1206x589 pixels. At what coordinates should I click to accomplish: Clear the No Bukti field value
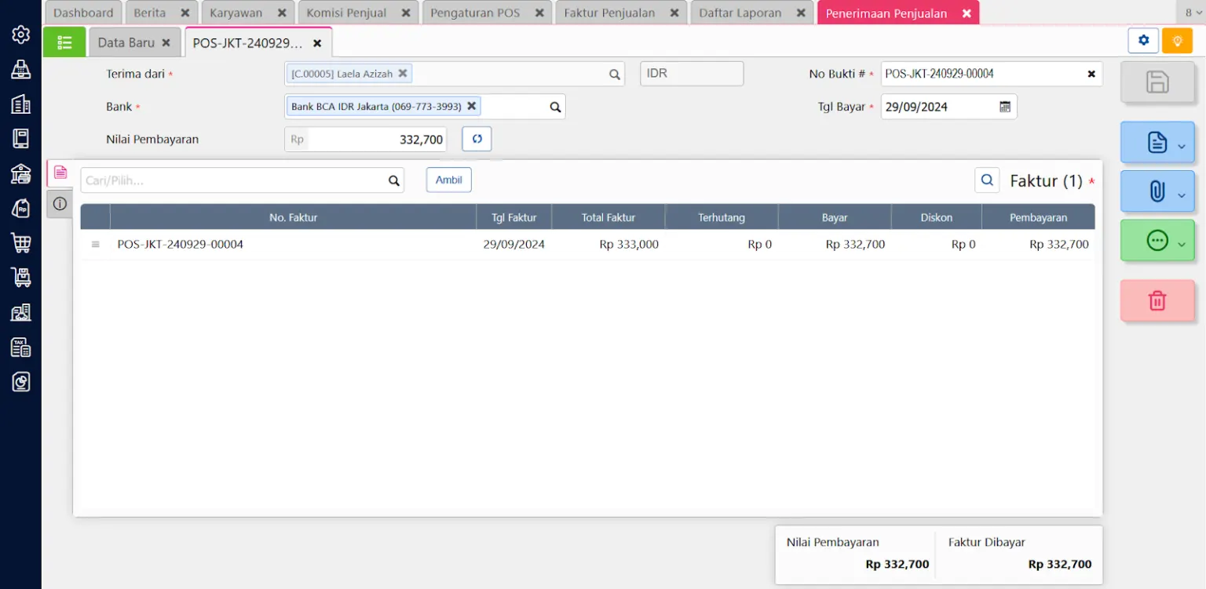1091,74
